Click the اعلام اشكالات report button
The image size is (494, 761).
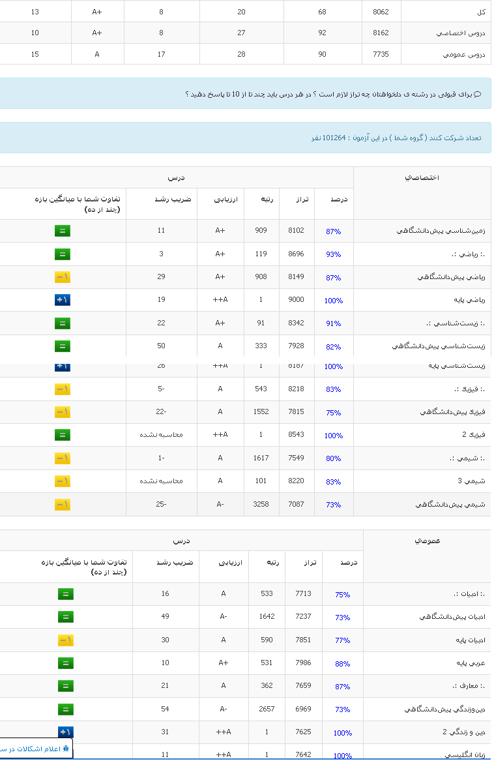(35, 749)
